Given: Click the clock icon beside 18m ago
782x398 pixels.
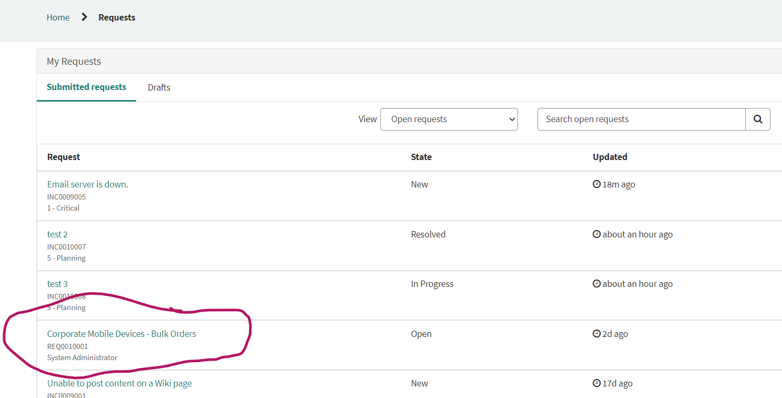Looking at the screenshot, I should click(x=596, y=184).
